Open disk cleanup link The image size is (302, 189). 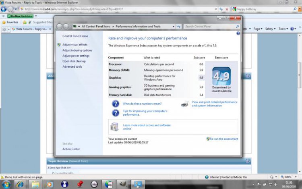tap(74, 61)
